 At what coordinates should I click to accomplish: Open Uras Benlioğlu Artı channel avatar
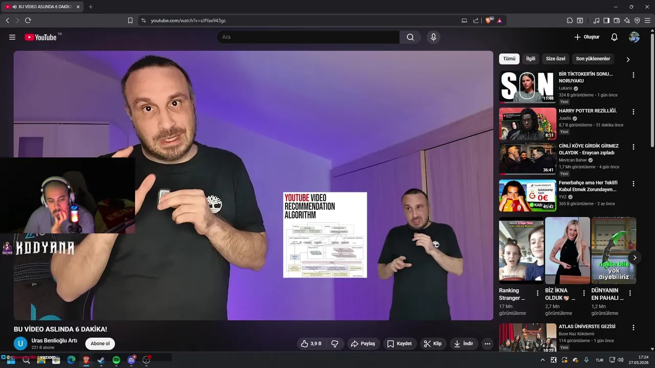pyautogui.click(x=20, y=343)
